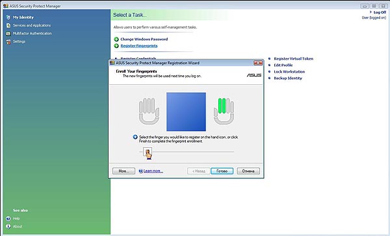Viewport: 390px width, 236px height.
Task: Select a finger on the right hand icon
Action: (x=224, y=111)
